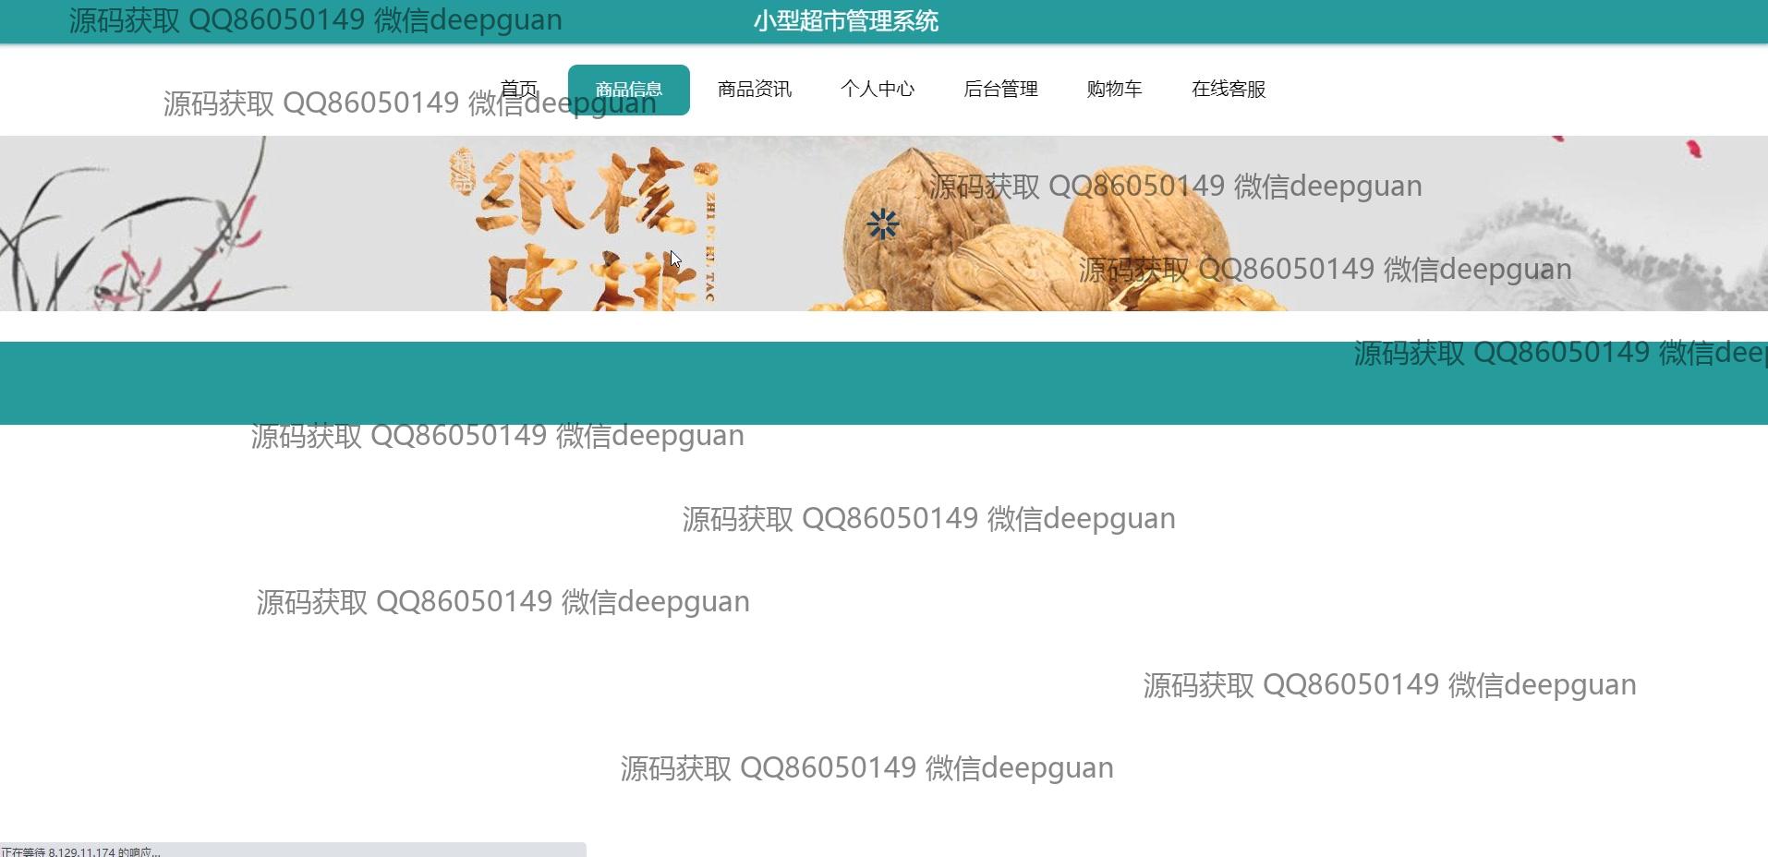Select the highlighted 商品信息 tab
Image resolution: width=1768 pixels, height=857 pixels.
628,90
